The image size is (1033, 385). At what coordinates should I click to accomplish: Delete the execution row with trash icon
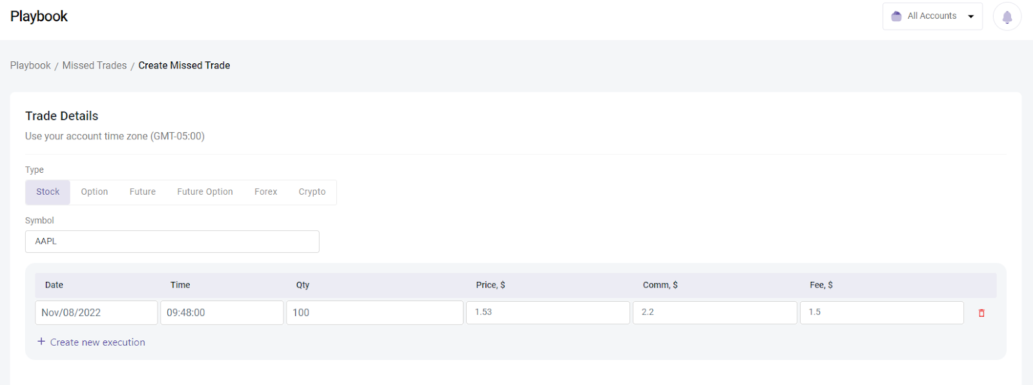[981, 313]
